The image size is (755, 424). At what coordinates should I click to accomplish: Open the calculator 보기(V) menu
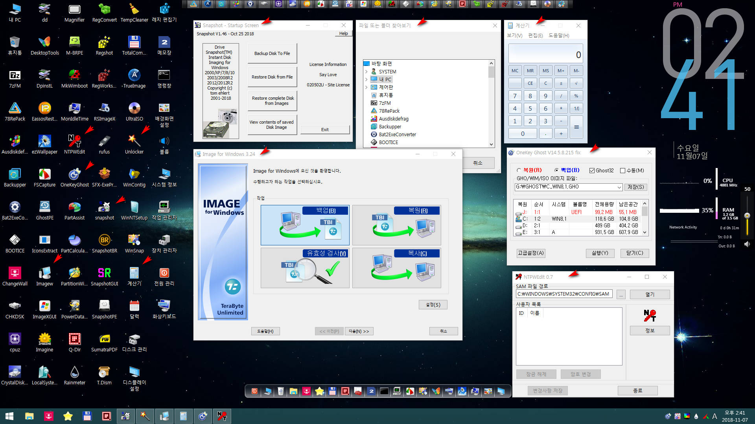515,36
